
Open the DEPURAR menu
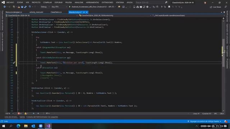click(x=58, y=3)
